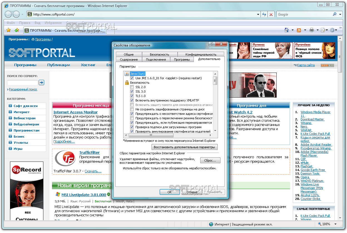Screen dimensions: 347x233
Task: Click the RSS feeds toolbar icon
Action: [299, 30]
